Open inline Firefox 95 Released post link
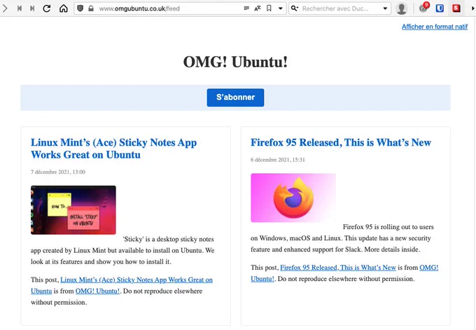Screen dimensions: 476x330 338,268
